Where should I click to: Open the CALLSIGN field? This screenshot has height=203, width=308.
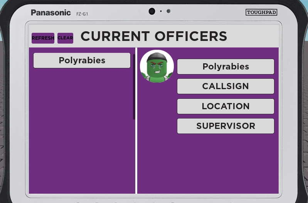coord(226,86)
